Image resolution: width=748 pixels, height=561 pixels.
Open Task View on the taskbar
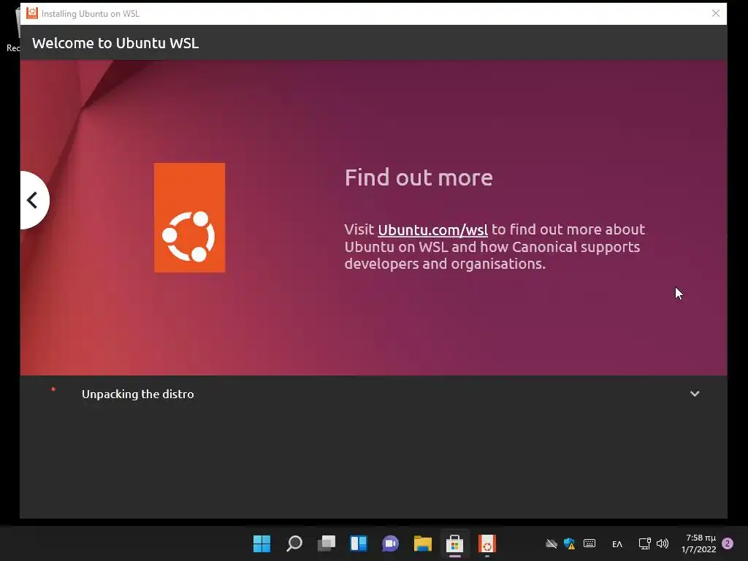[327, 543]
